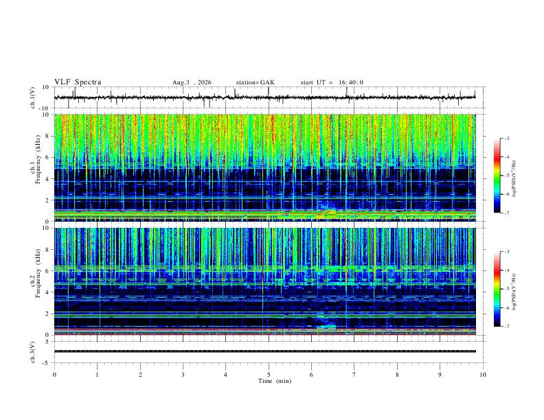Select the Aug.3, 2026 date label
The image size is (544, 420).
[x=192, y=82]
